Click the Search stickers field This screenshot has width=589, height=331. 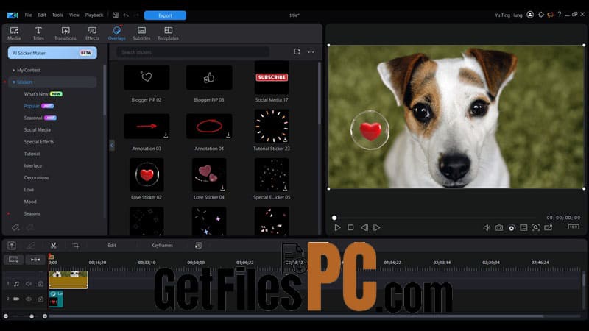tap(192, 52)
